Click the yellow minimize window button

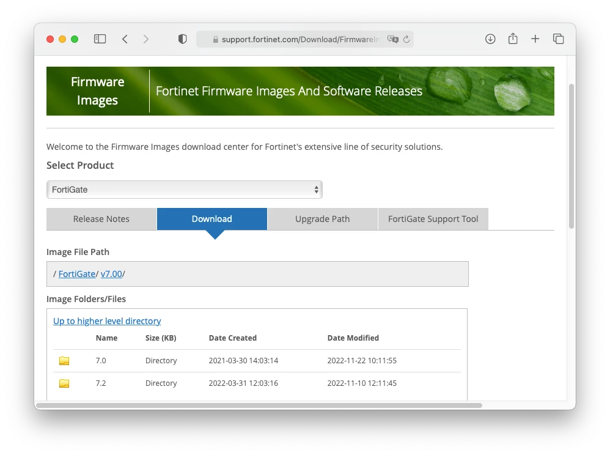click(62, 39)
